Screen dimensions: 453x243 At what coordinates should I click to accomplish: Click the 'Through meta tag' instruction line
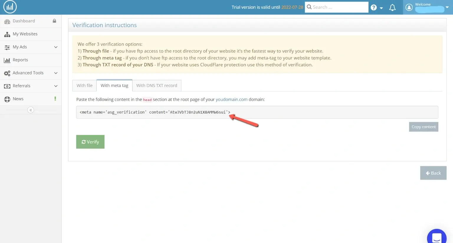tap(204, 58)
